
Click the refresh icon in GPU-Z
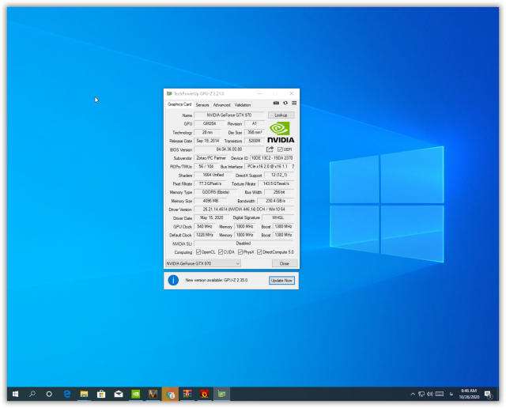[285, 103]
